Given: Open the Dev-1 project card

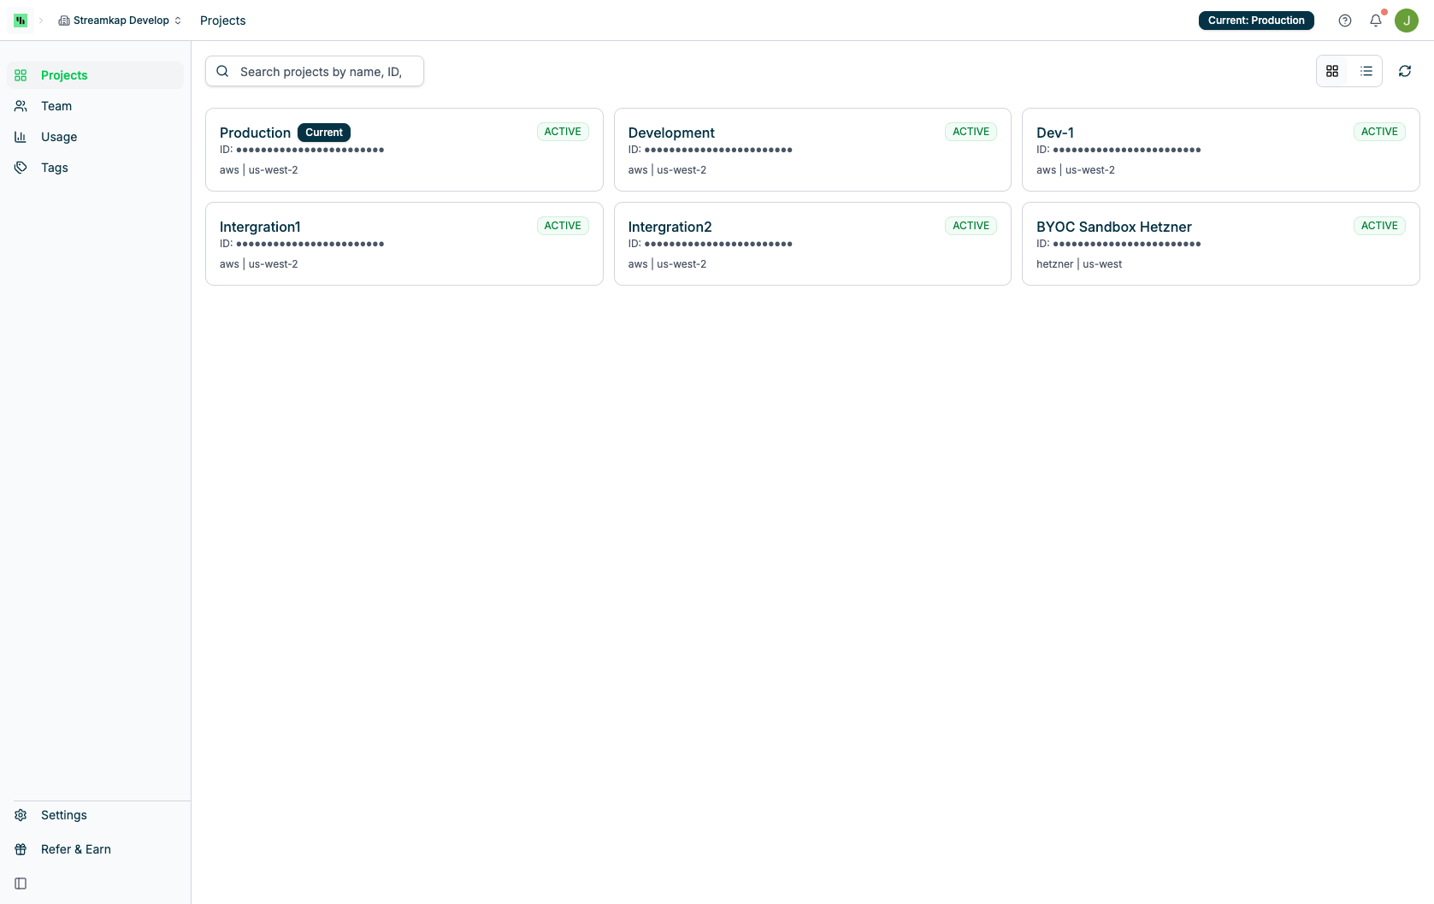Looking at the screenshot, I should pyautogui.click(x=1220, y=150).
